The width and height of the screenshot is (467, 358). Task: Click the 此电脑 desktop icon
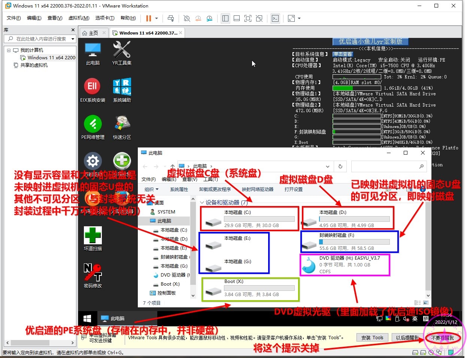point(93,53)
